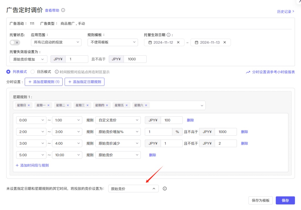Open the 5:00 start time dropdown
Image resolution: width=301 pixels, height=210 pixels.
[31, 155]
